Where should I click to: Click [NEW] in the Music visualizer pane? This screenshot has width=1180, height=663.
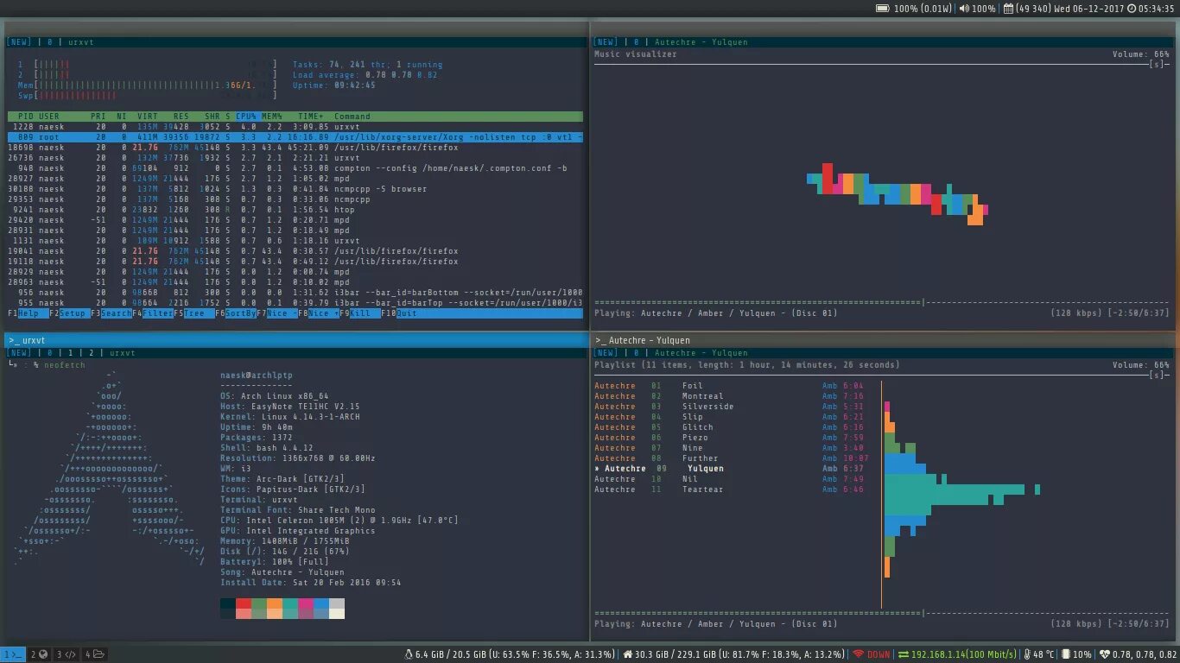pos(606,42)
